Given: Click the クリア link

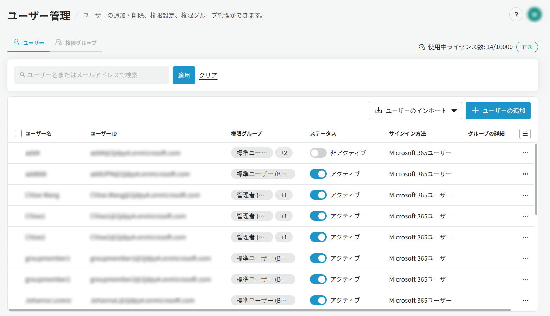Looking at the screenshot, I should [208, 75].
